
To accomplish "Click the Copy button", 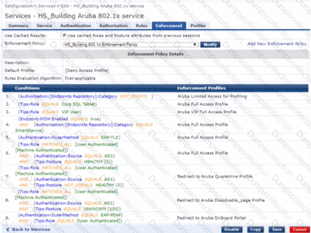I will [x=255, y=230].
